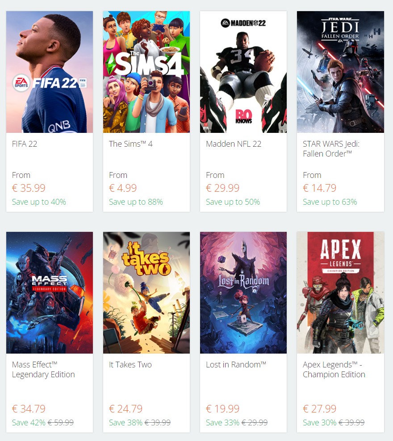Select the It Takes Two cover image

coord(146,293)
